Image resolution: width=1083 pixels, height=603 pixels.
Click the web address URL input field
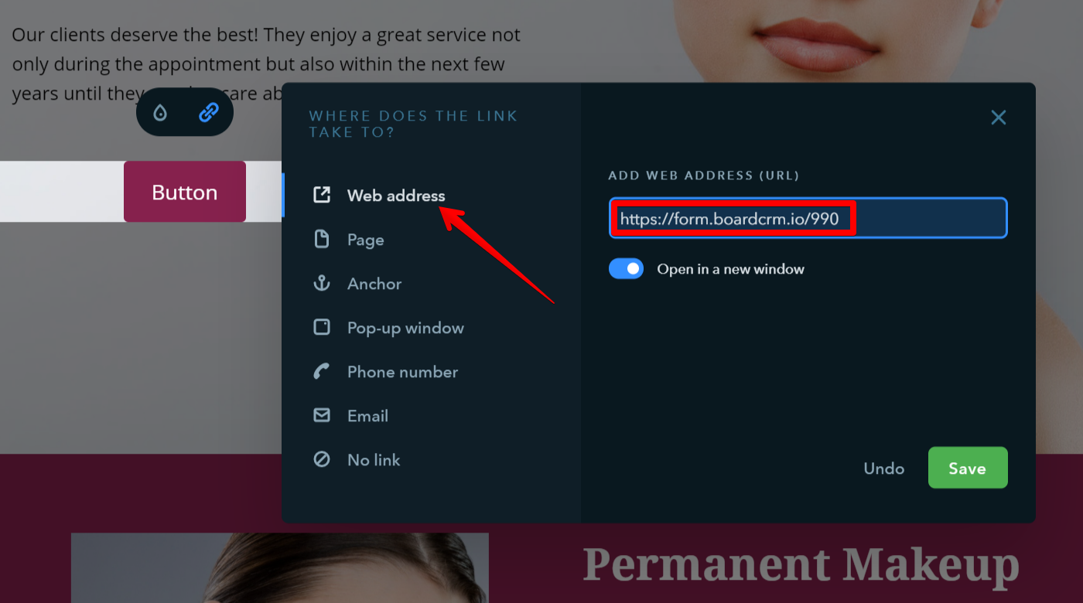(x=808, y=218)
